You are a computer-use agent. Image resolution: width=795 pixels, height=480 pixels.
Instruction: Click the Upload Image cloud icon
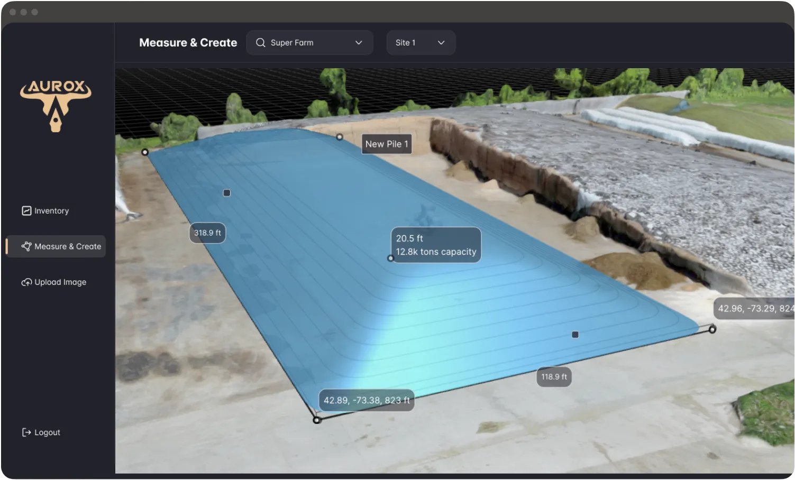(26, 282)
